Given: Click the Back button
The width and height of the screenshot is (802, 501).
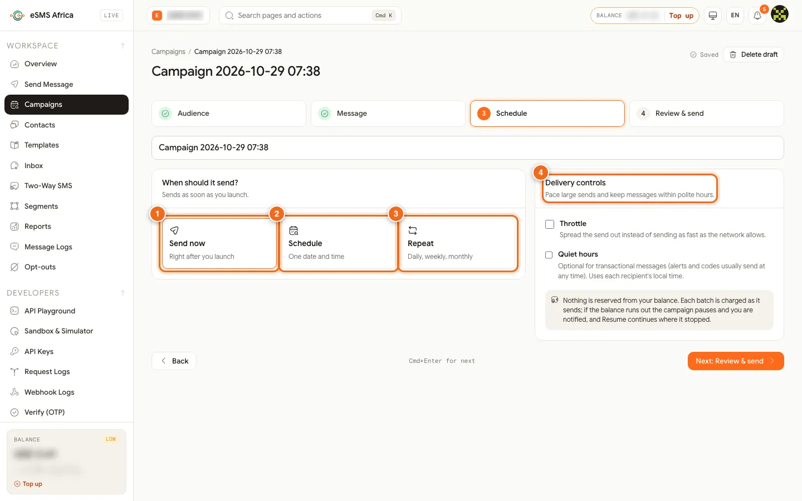Looking at the screenshot, I should pyautogui.click(x=174, y=361).
